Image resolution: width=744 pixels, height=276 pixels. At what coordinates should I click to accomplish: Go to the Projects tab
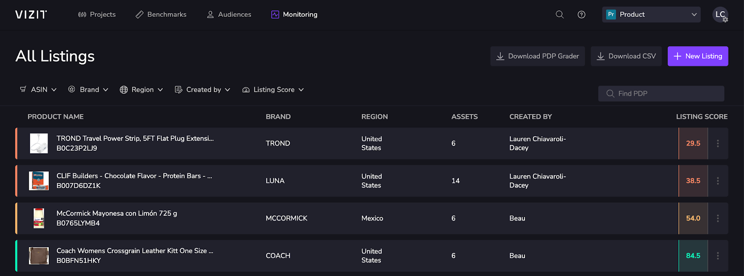(97, 14)
